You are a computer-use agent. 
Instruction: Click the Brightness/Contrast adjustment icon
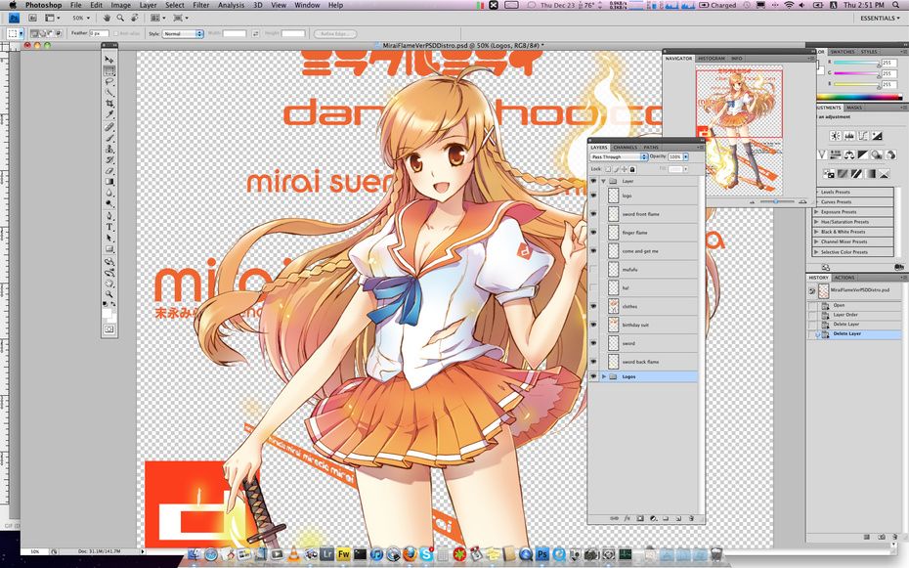(836, 136)
